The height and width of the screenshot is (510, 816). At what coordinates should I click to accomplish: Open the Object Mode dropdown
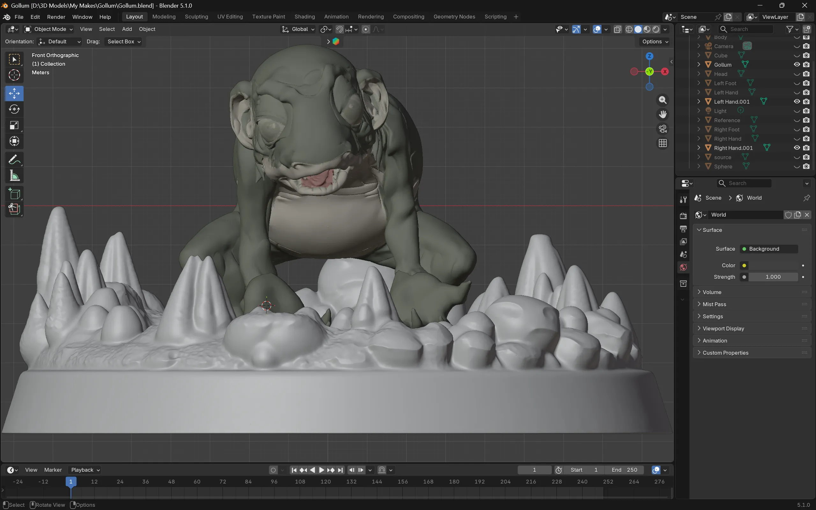pyautogui.click(x=49, y=29)
